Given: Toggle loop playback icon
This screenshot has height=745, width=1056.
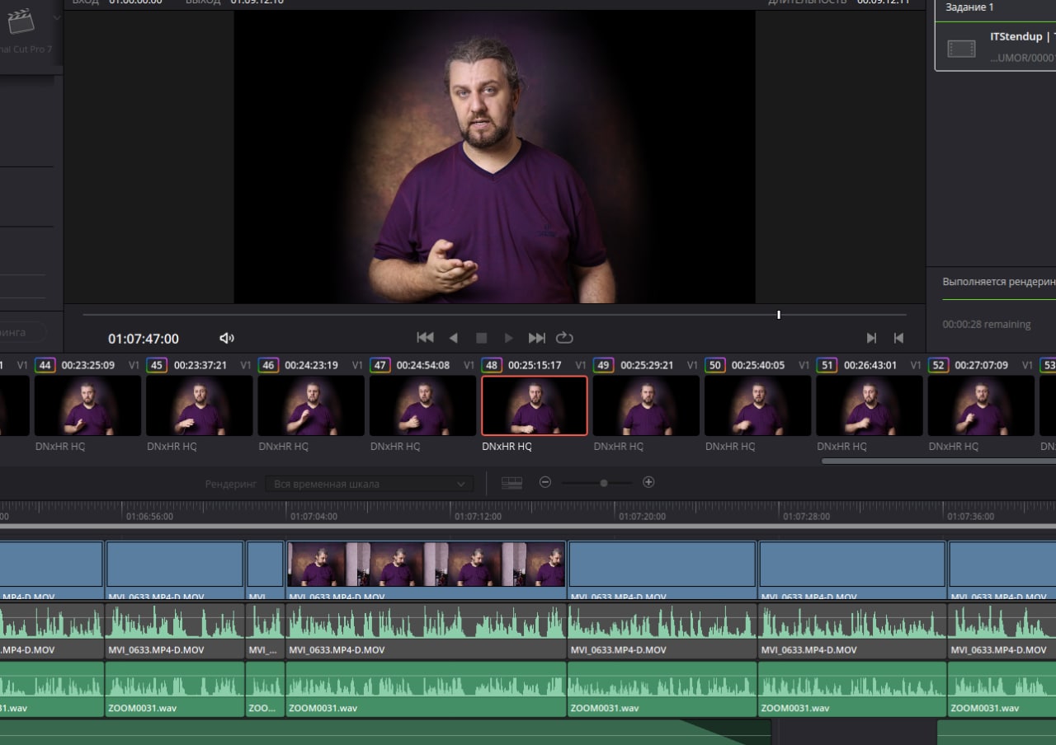Looking at the screenshot, I should click(x=564, y=338).
